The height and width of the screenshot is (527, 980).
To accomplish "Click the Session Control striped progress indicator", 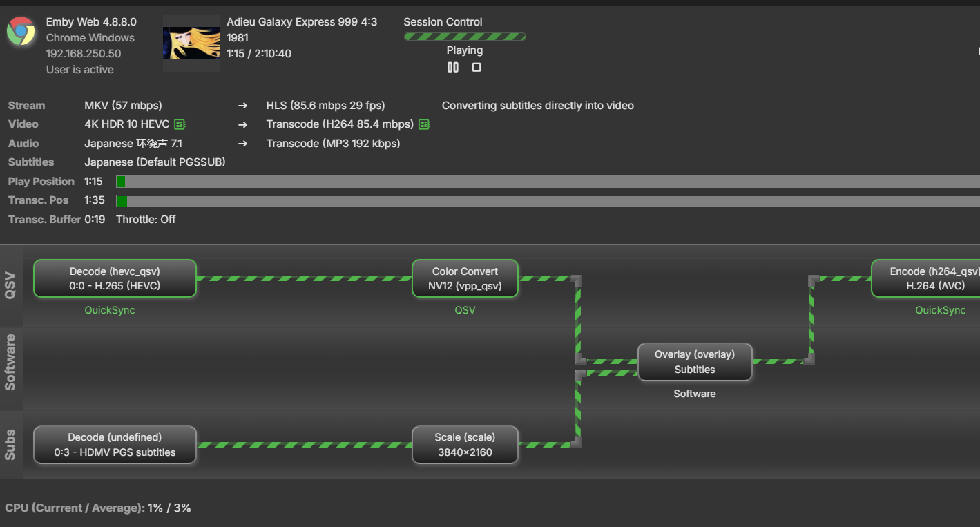I will tap(464, 36).
